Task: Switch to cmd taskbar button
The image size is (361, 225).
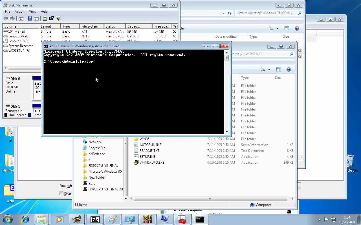Action: coord(200,219)
